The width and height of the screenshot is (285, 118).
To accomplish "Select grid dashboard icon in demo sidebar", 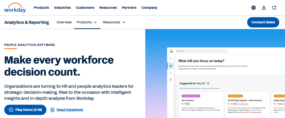I will coord(171,66).
